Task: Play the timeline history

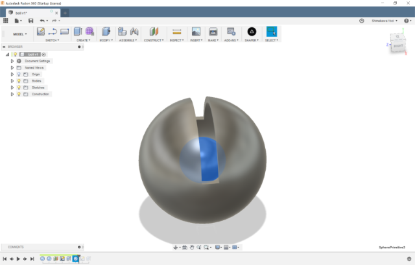Action: click(x=18, y=259)
